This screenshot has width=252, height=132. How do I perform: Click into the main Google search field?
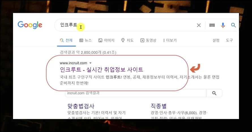[x=125, y=25]
